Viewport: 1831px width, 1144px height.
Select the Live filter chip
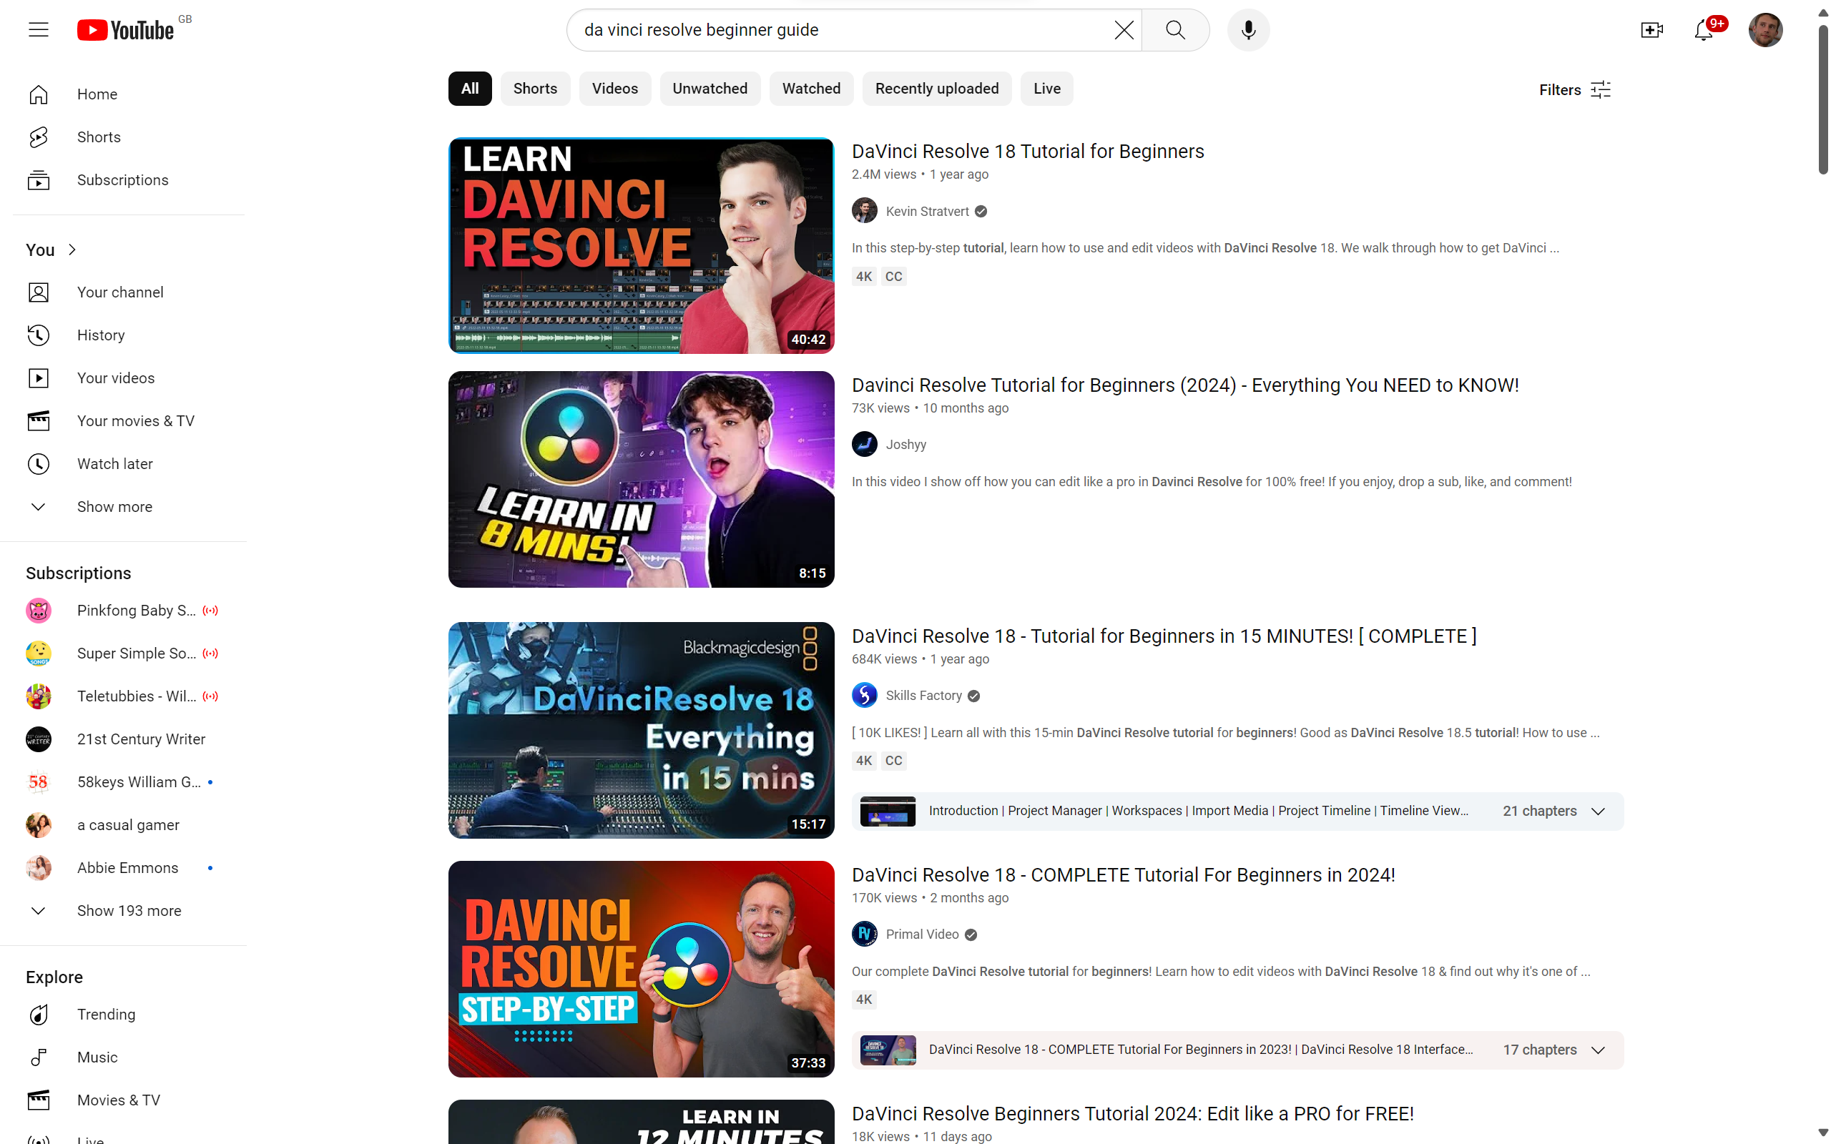pyautogui.click(x=1047, y=89)
